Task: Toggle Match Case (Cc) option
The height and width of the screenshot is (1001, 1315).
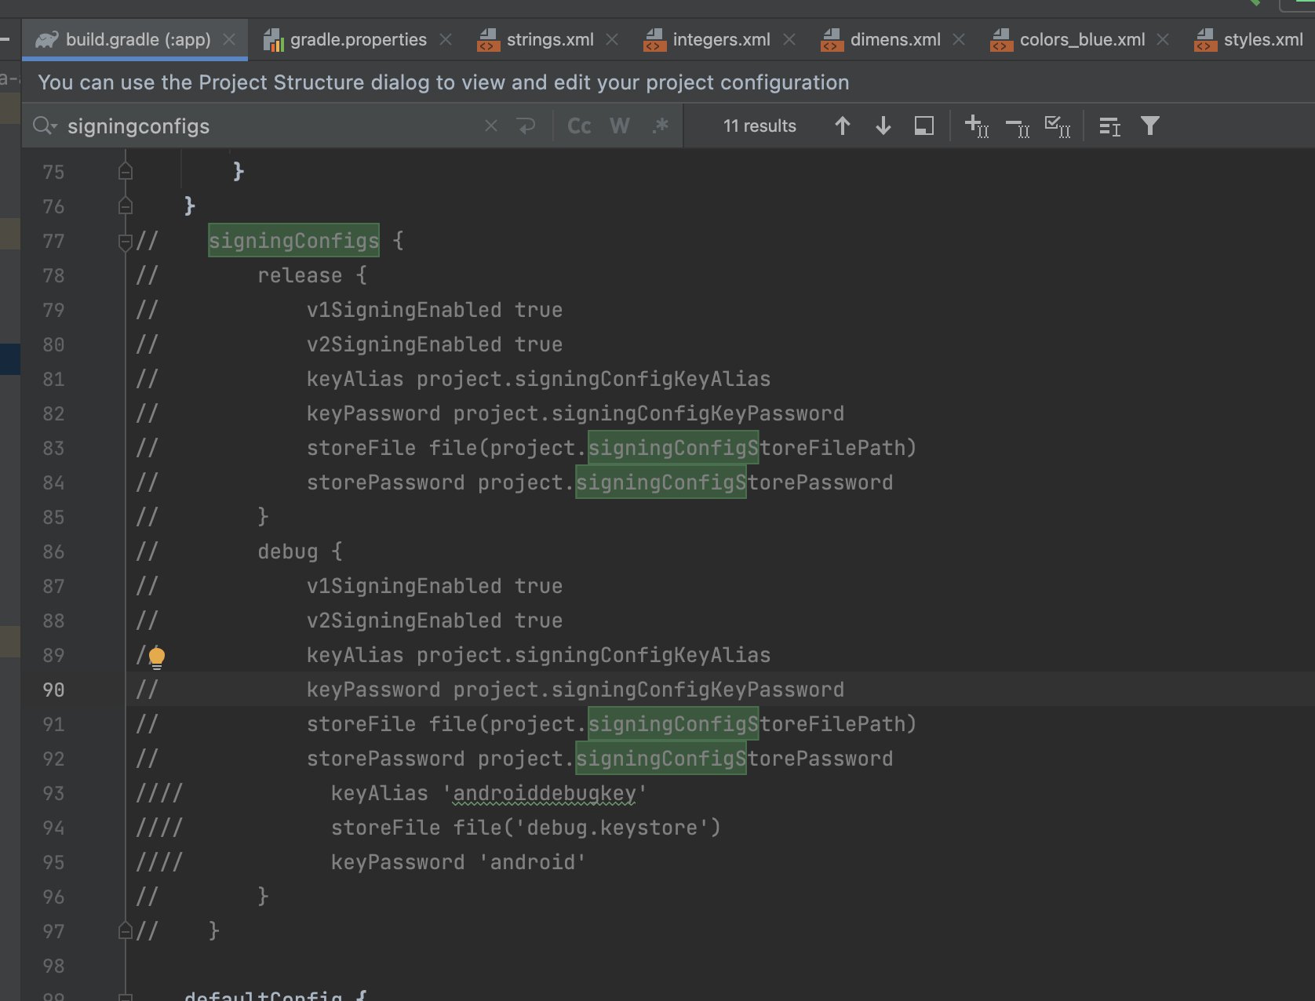Action: 579,126
